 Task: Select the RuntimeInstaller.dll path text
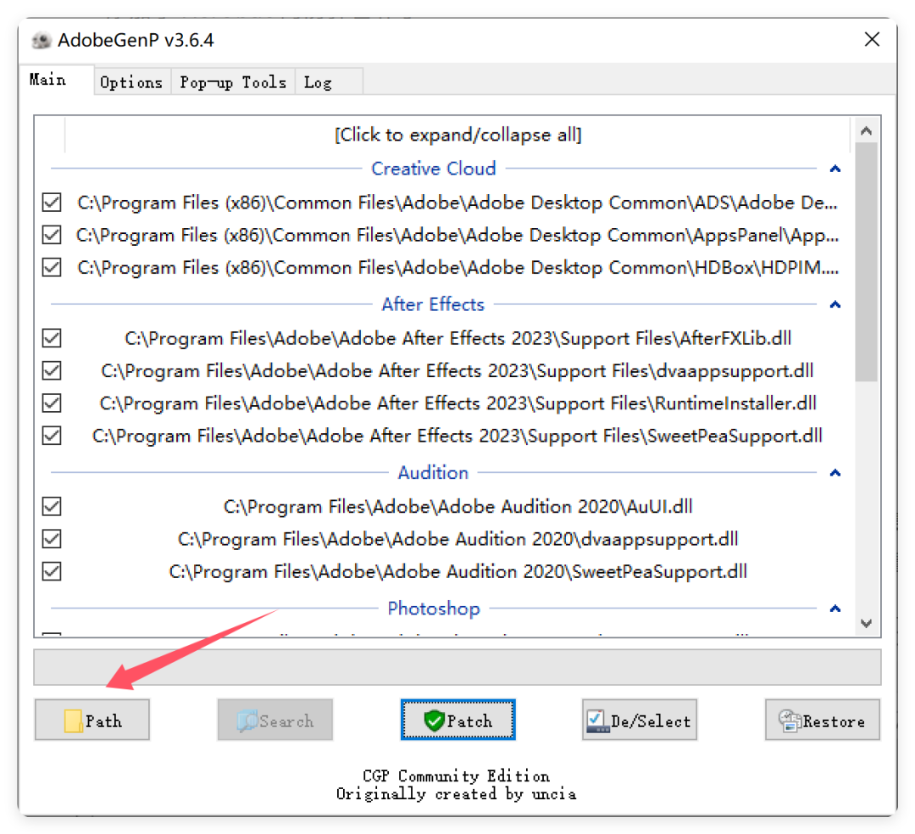(458, 403)
